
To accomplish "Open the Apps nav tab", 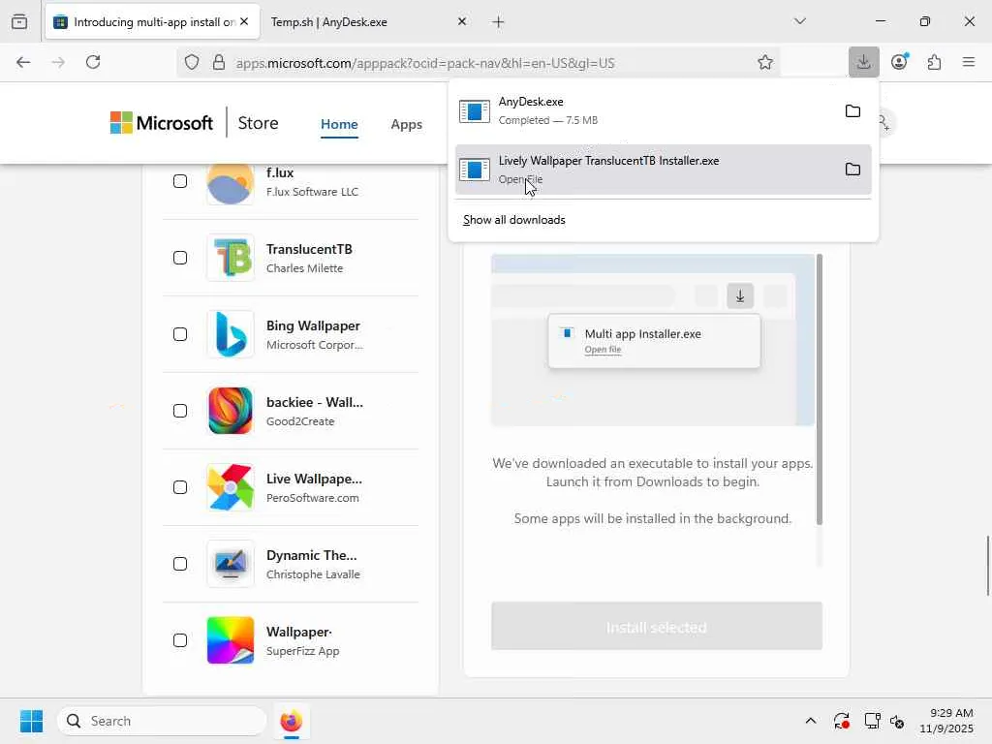I will [x=406, y=124].
